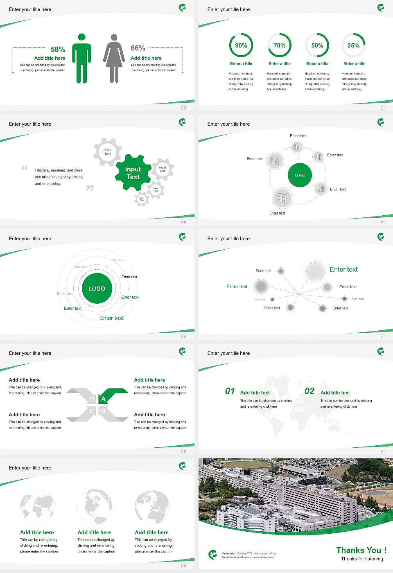Select 'Add title here' under the first globe
This screenshot has width=393, height=573.
pos(37,532)
